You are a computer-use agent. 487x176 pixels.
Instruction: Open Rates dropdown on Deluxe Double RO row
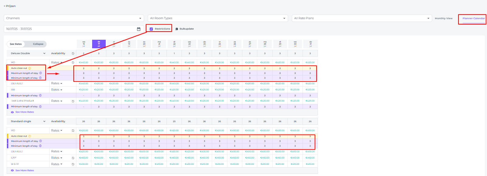point(57,63)
